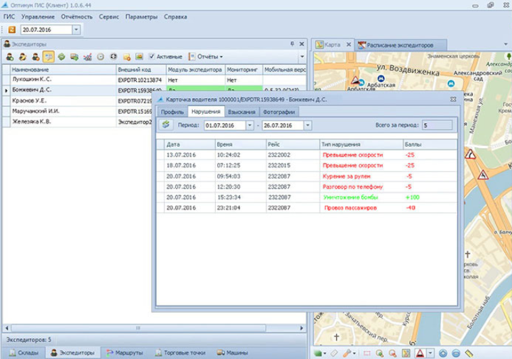Open the Торговые точки bottom tab

click(x=181, y=353)
